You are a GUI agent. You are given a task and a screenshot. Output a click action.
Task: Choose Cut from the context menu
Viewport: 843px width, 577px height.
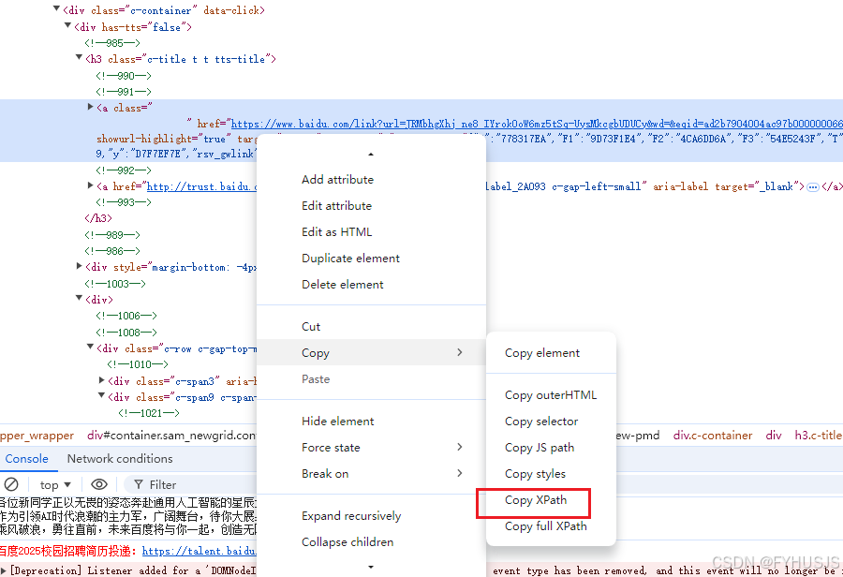coord(371,327)
